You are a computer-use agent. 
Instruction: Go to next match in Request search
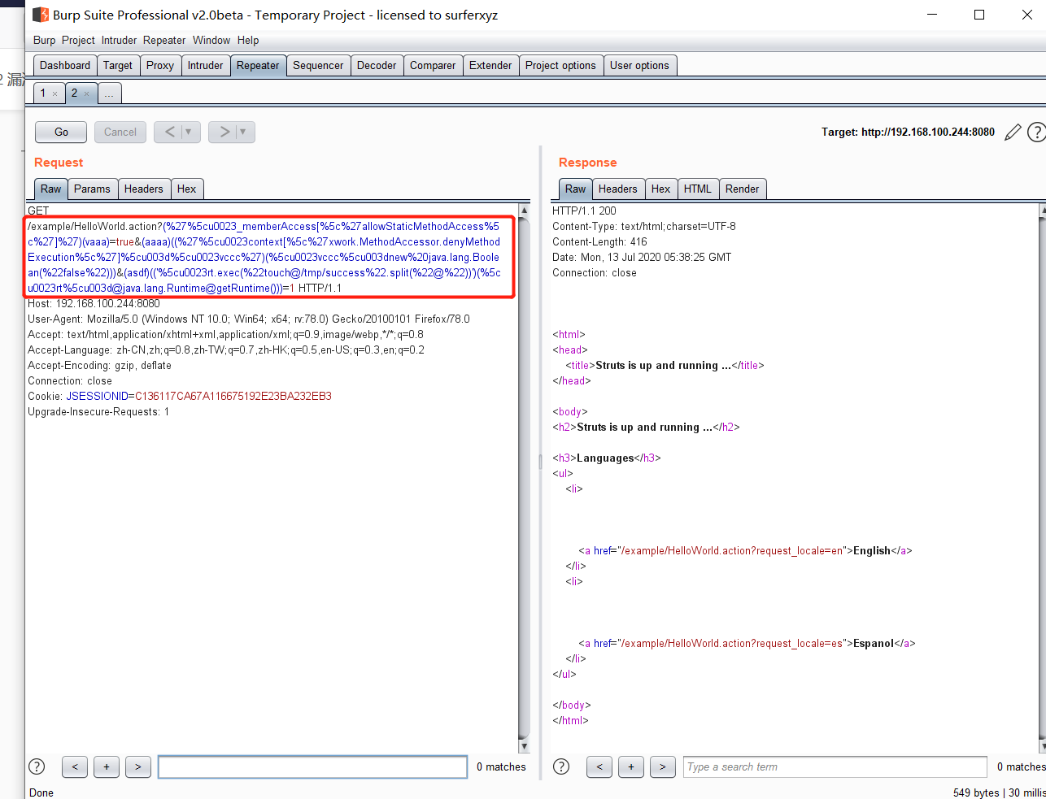pyautogui.click(x=138, y=766)
